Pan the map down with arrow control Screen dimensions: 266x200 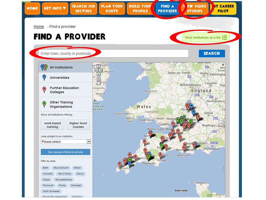99,74
